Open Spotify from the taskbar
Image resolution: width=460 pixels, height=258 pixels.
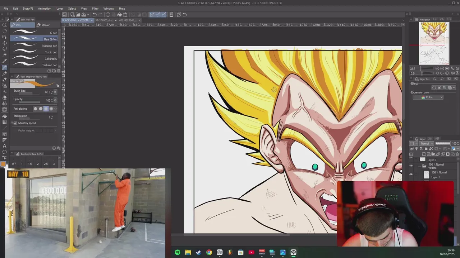click(178, 252)
